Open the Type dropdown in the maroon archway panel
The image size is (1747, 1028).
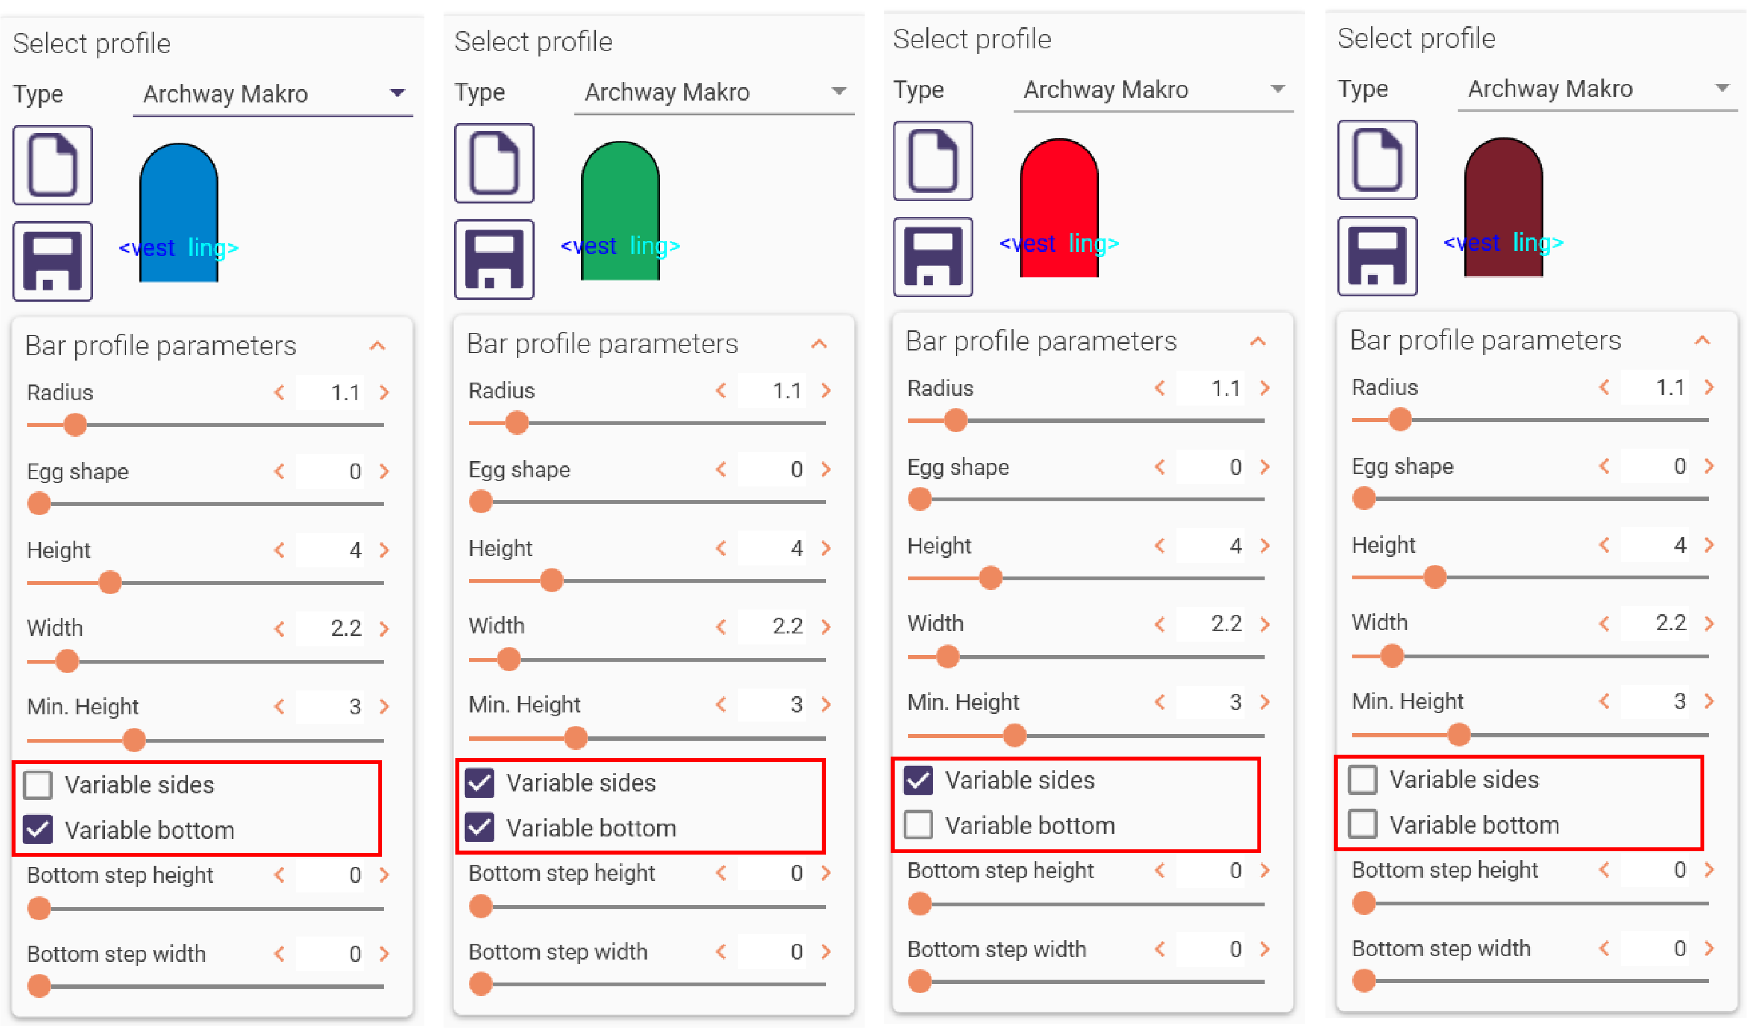pyautogui.click(x=1597, y=89)
